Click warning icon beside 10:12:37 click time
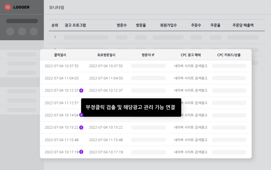This screenshot has width=271, height=170. point(81,90)
